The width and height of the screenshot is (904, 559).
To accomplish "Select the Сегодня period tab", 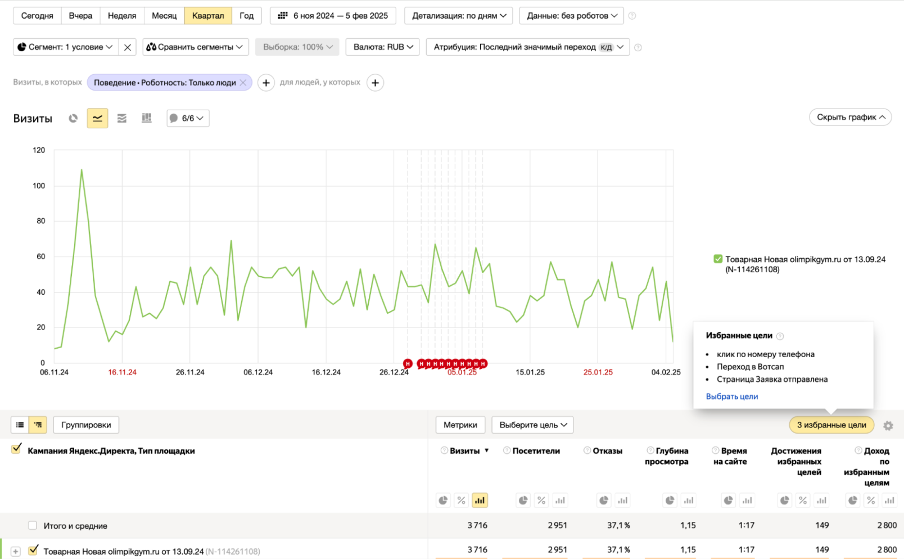I will click(x=37, y=16).
